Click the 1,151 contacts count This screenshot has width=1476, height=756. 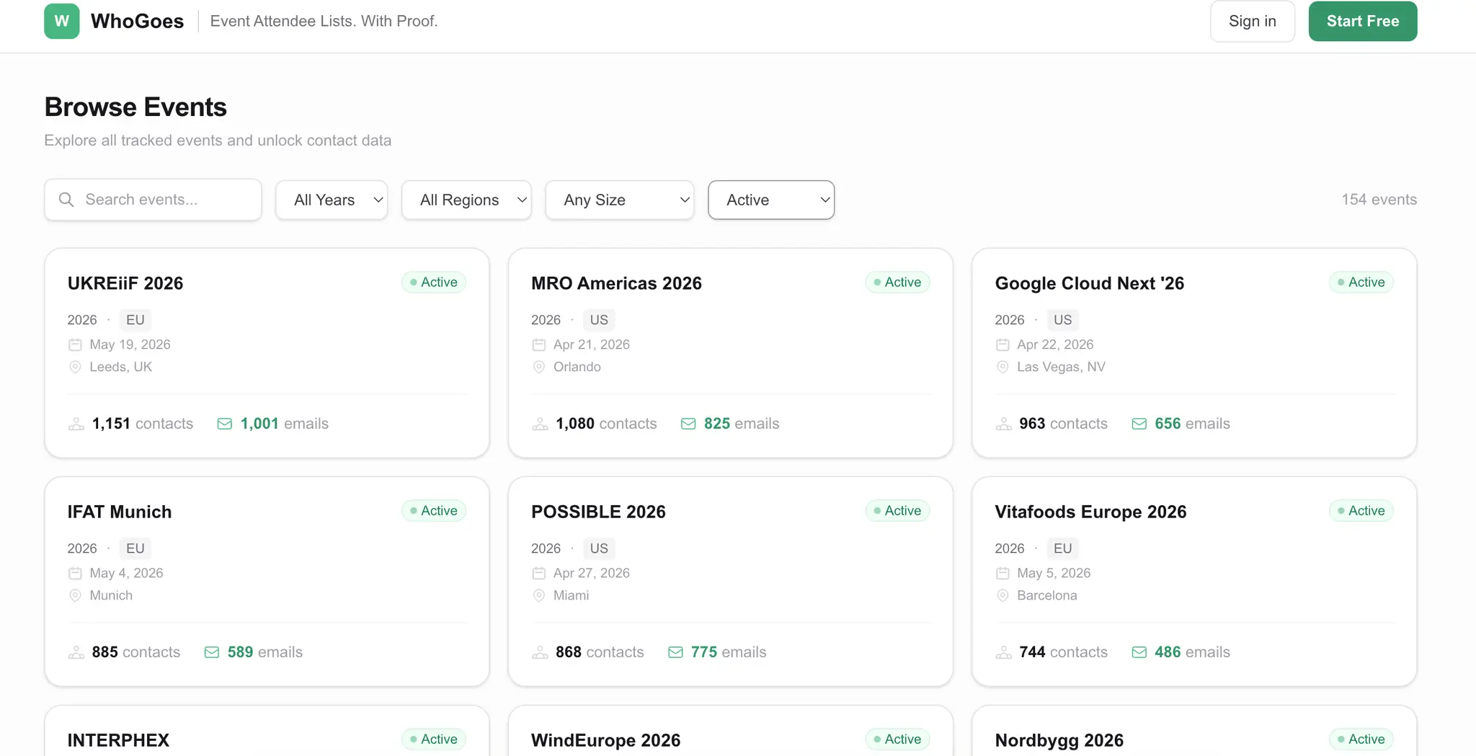click(x=143, y=424)
